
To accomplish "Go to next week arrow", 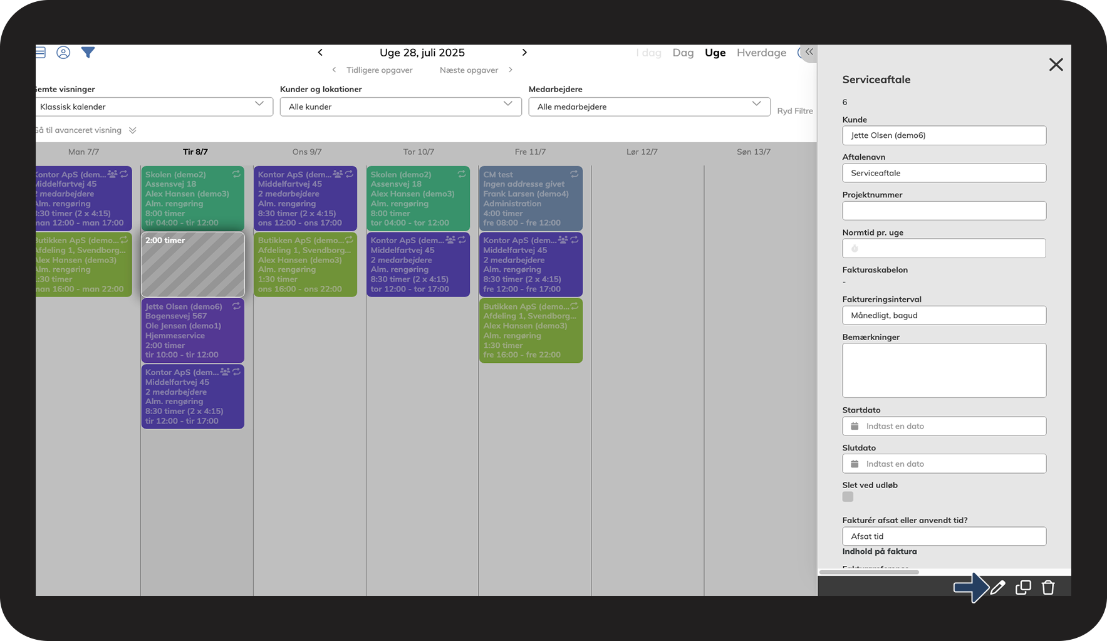I will 524,53.
